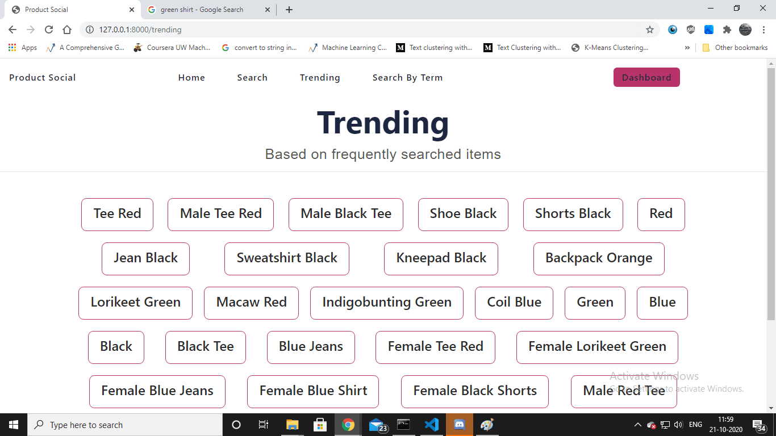Open the Home navigation item
This screenshot has width=776, height=436.
[x=191, y=78]
